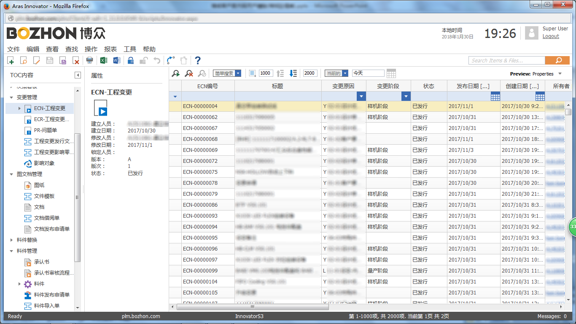
Task: Click the calendar icon in 发布日期 filter
Action: 495,97
